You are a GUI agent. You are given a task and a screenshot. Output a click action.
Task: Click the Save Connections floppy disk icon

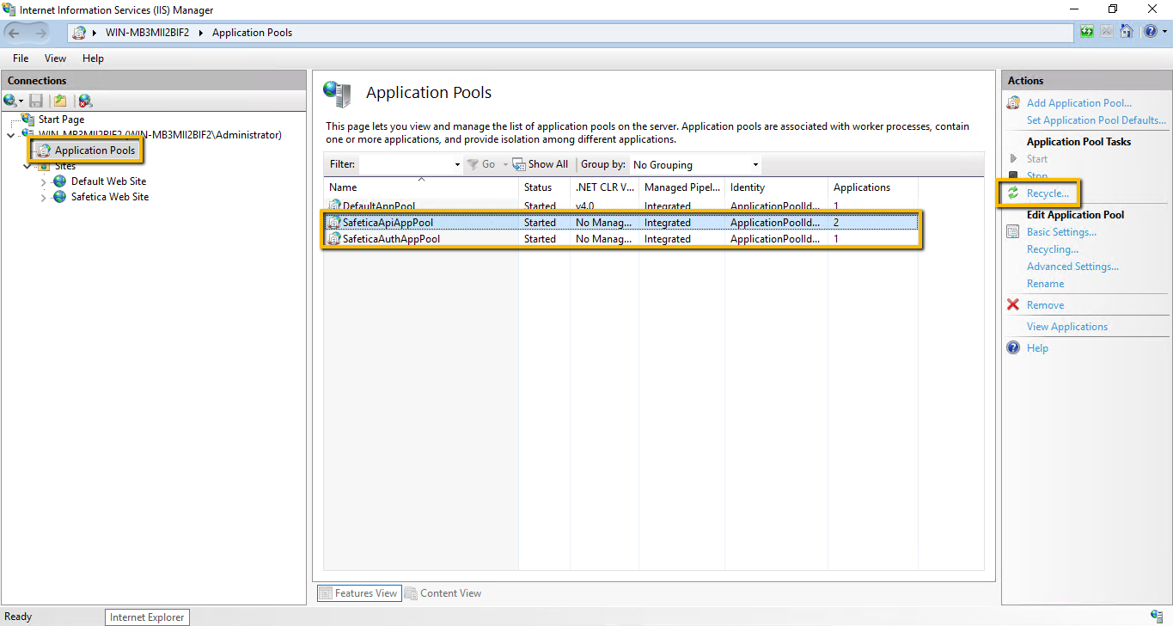click(x=36, y=101)
